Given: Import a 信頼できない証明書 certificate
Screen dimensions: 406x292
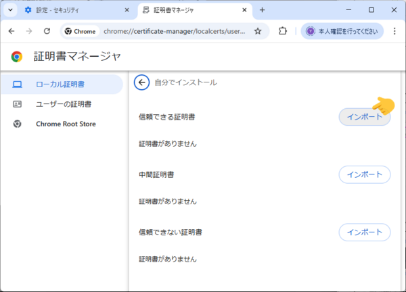Looking at the screenshot, I should coord(365,233).
